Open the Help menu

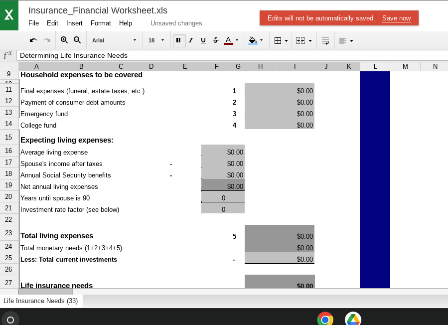point(126,23)
